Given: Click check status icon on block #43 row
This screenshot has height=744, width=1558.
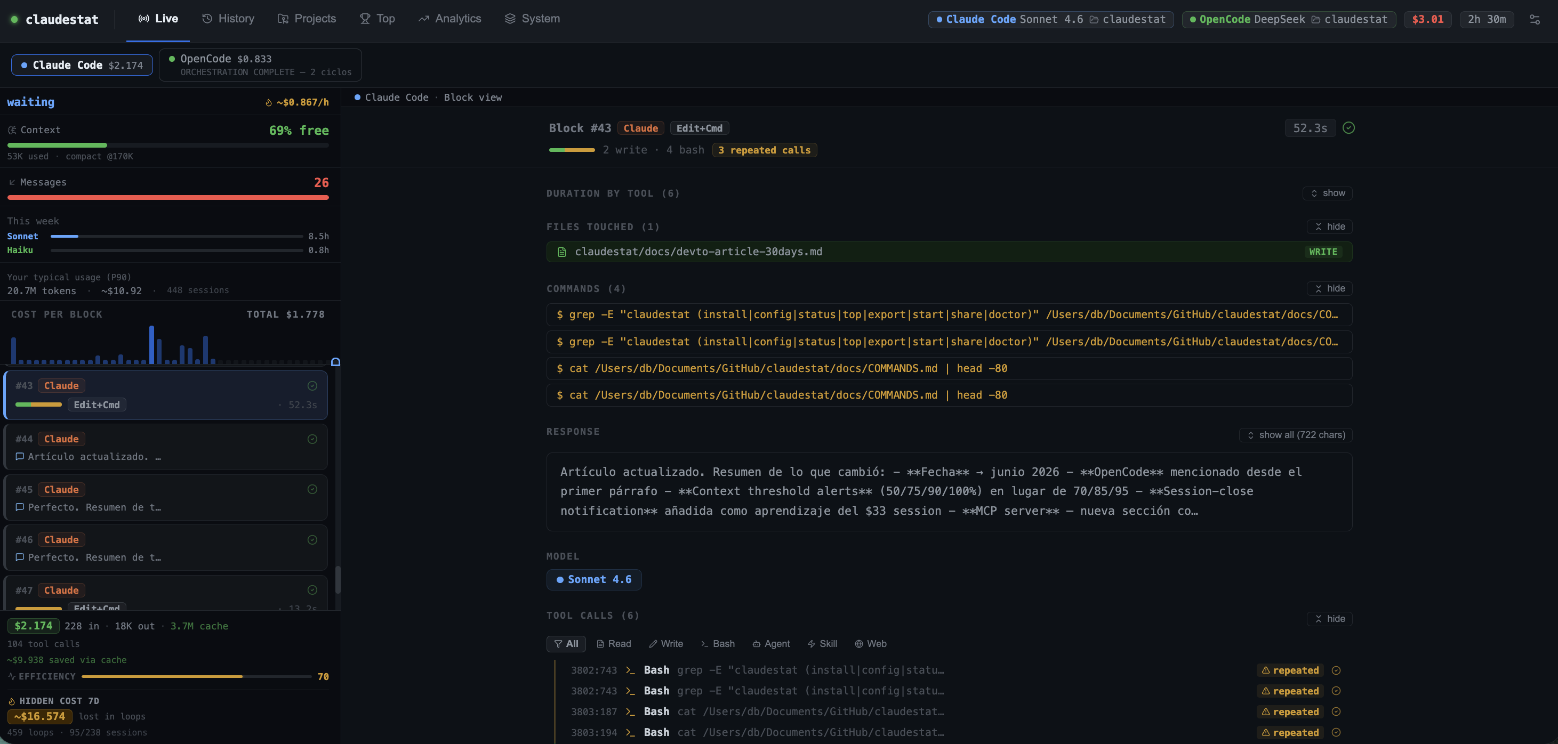Looking at the screenshot, I should point(312,386).
